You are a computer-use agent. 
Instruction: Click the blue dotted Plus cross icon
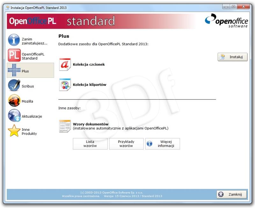tap(14, 70)
